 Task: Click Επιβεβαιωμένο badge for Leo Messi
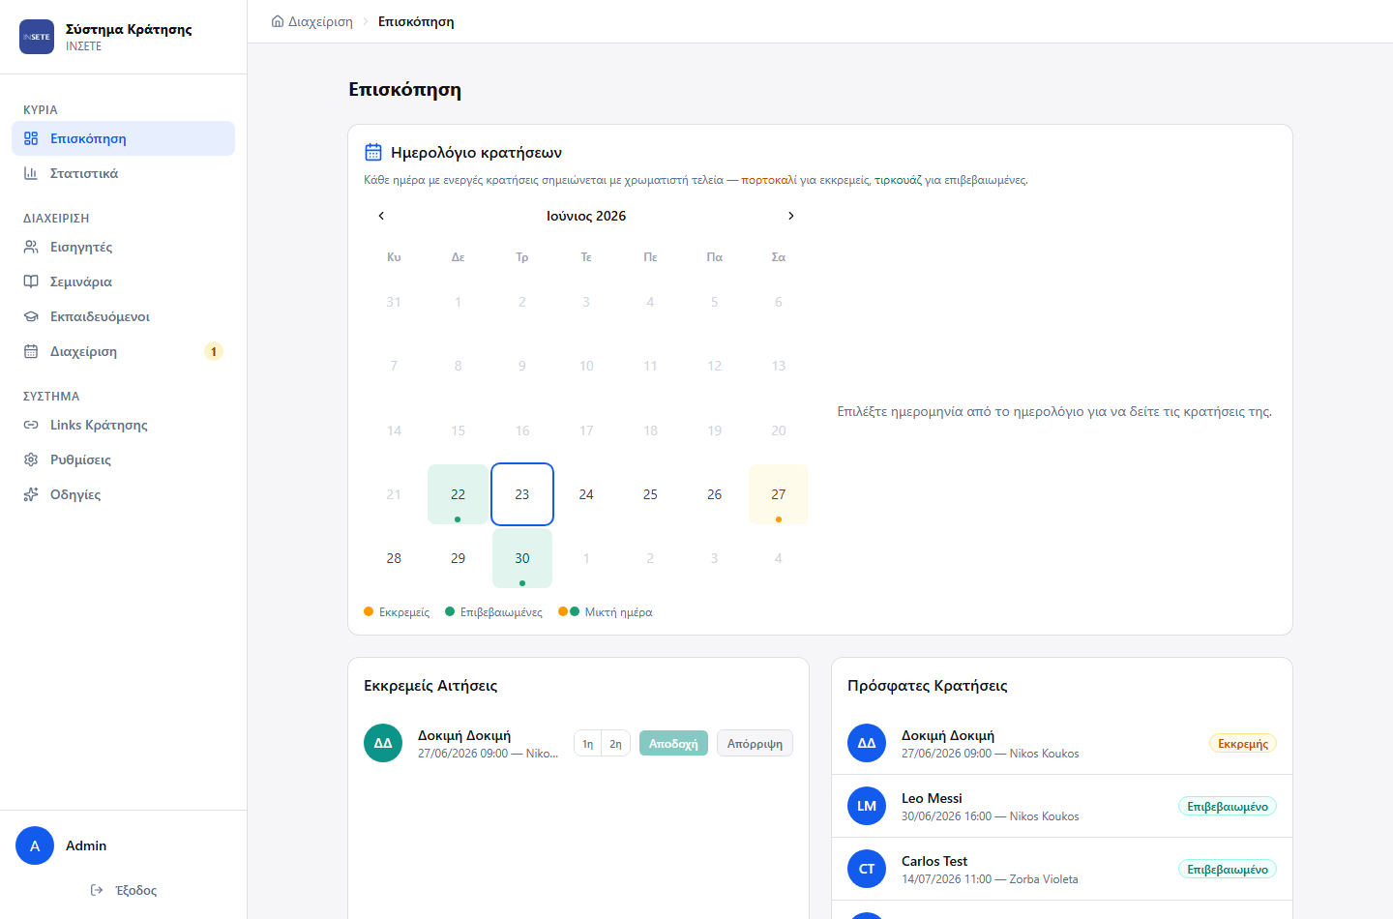click(x=1228, y=806)
